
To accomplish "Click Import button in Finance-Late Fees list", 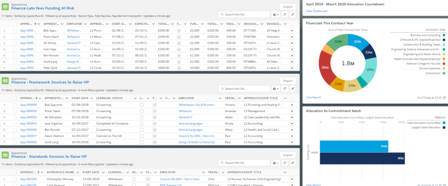I will [288, 7].
